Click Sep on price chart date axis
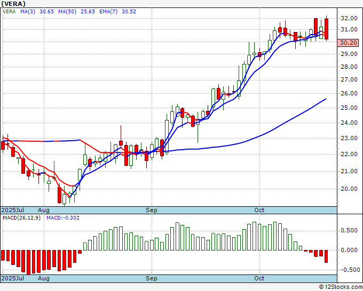Screen dimensions: 363x291 152,211
